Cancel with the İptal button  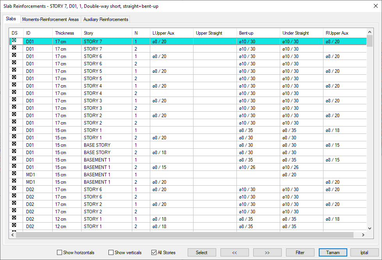click(x=364, y=253)
